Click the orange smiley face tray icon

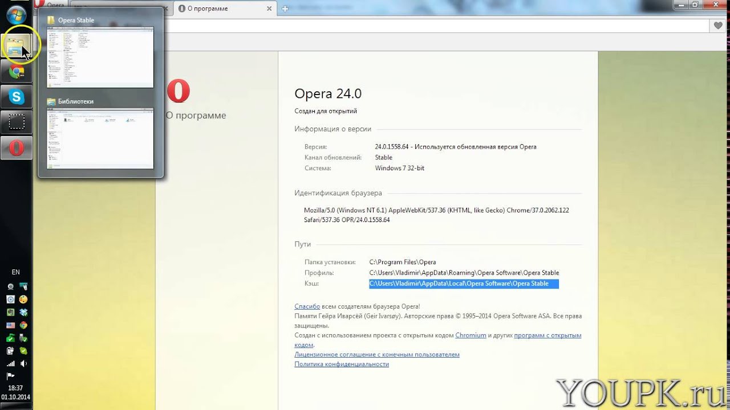(x=23, y=299)
